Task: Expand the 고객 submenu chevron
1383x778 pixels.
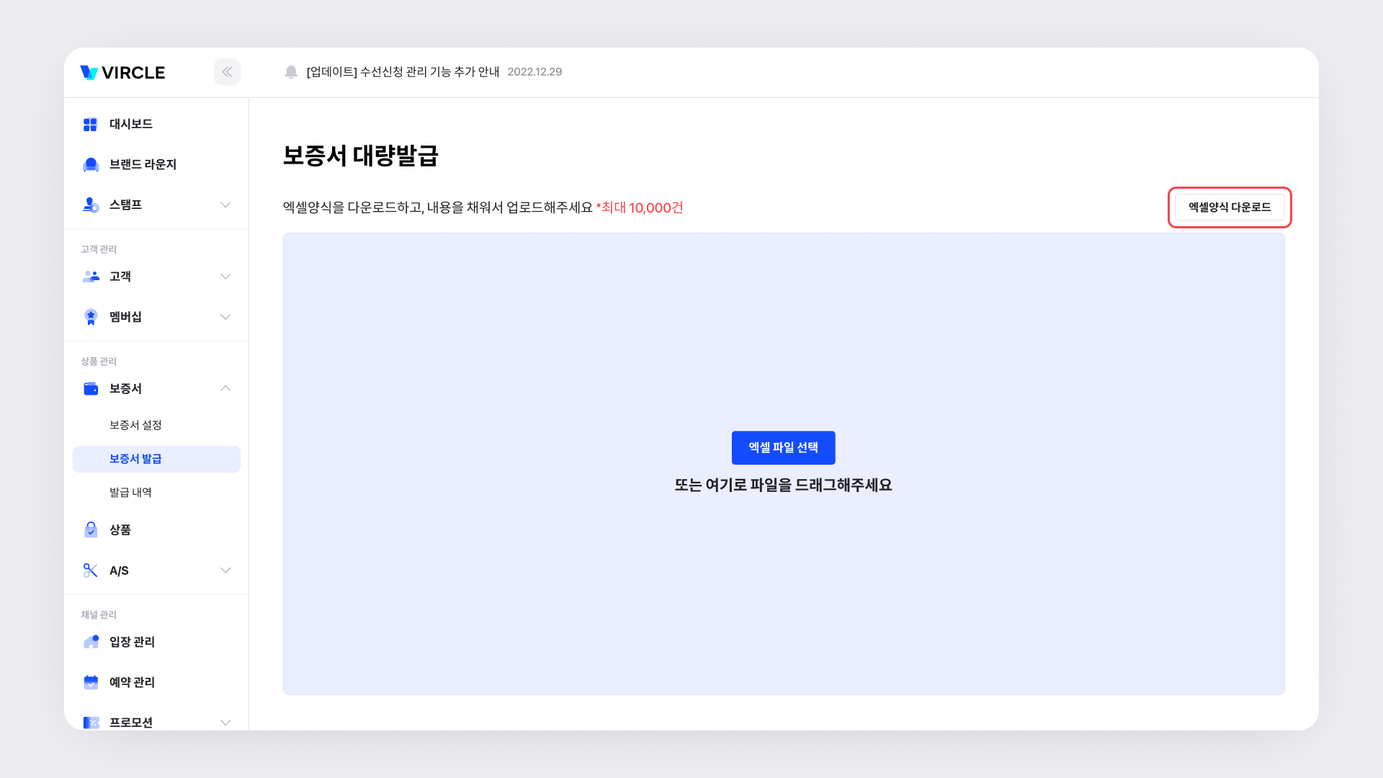Action: tap(225, 277)
